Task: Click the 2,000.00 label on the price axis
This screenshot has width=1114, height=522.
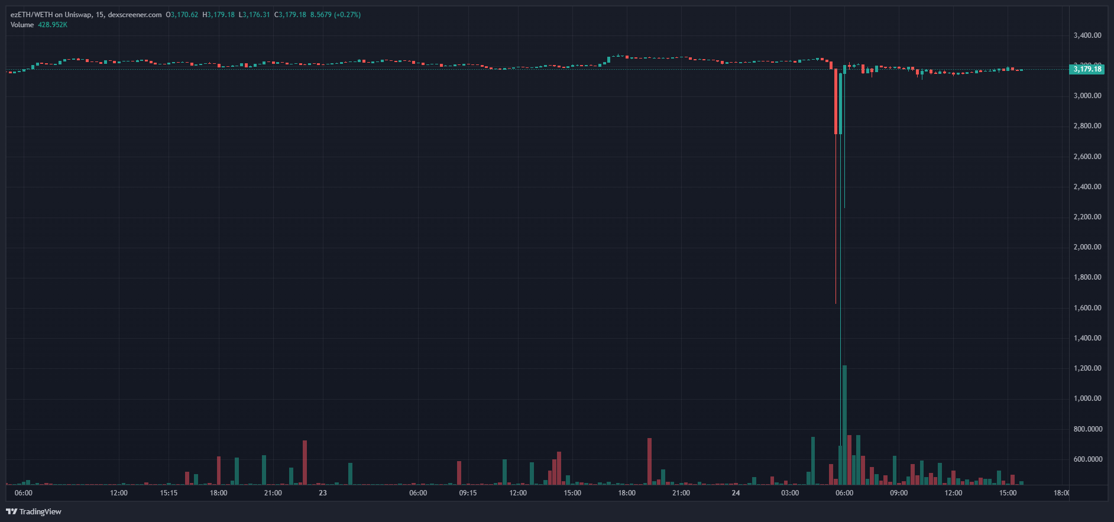Action: 1087,247
